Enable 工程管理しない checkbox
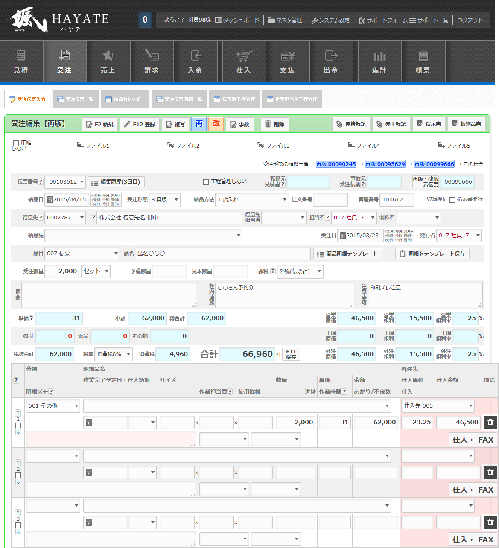This screenshot has width=499, height=548. click(x=206, y=182)
